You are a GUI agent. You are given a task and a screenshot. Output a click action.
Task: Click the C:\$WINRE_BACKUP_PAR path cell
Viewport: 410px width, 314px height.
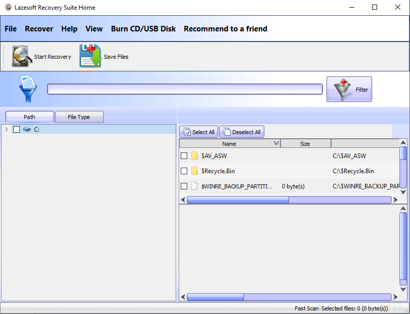pos(366,186)
